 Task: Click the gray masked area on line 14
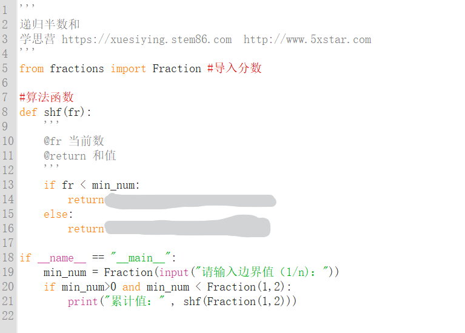pos(190,201)
